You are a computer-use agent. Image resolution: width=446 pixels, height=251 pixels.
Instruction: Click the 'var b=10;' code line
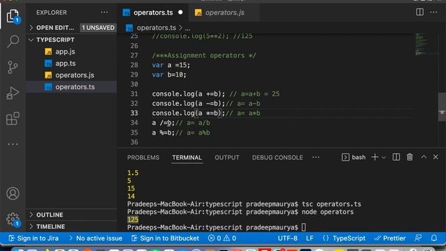point(169,75)
